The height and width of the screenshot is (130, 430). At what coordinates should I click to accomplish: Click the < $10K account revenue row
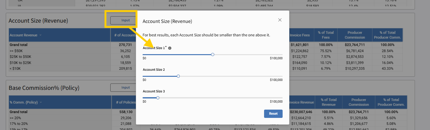16,69
